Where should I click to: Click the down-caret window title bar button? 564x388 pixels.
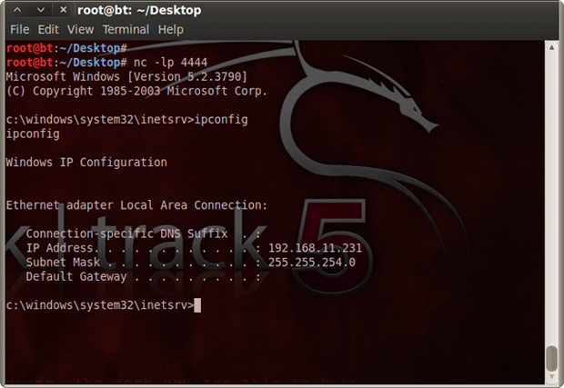pos(41,10)
